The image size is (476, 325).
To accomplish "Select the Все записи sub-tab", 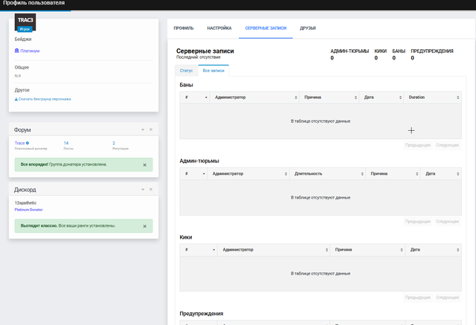I will [213, 71].
